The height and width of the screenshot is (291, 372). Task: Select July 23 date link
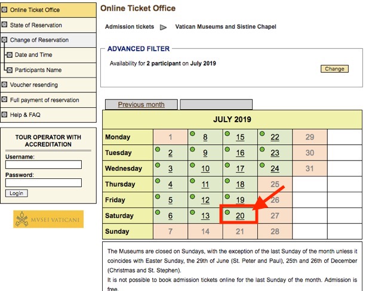[x=275, y=153]
